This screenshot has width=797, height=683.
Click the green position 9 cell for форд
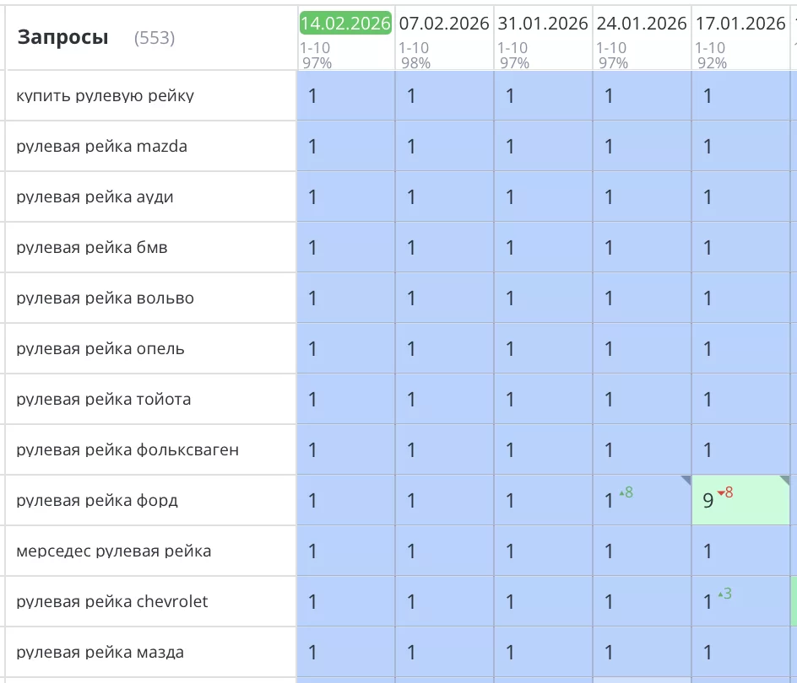(x=740, y=501)
